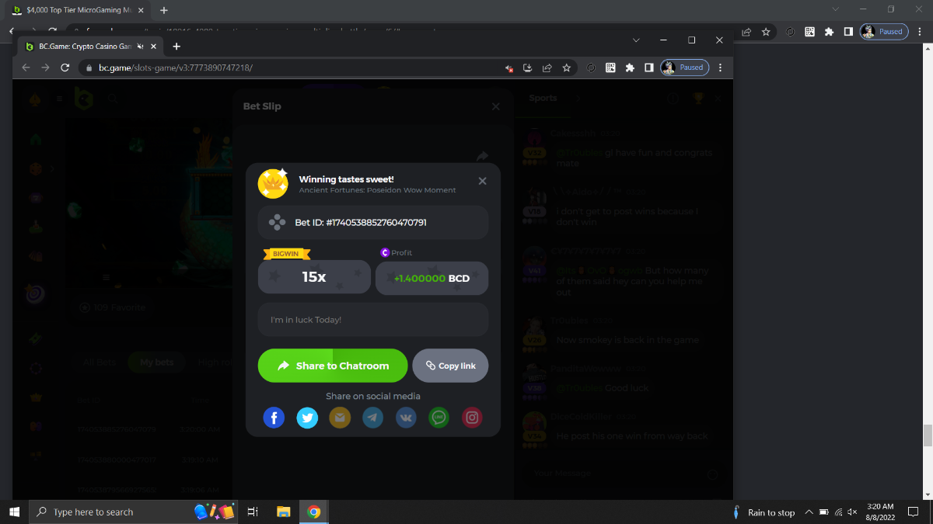Toggle Chrome side panel
The height and width of the screenshot is (524, 933).
648,68
